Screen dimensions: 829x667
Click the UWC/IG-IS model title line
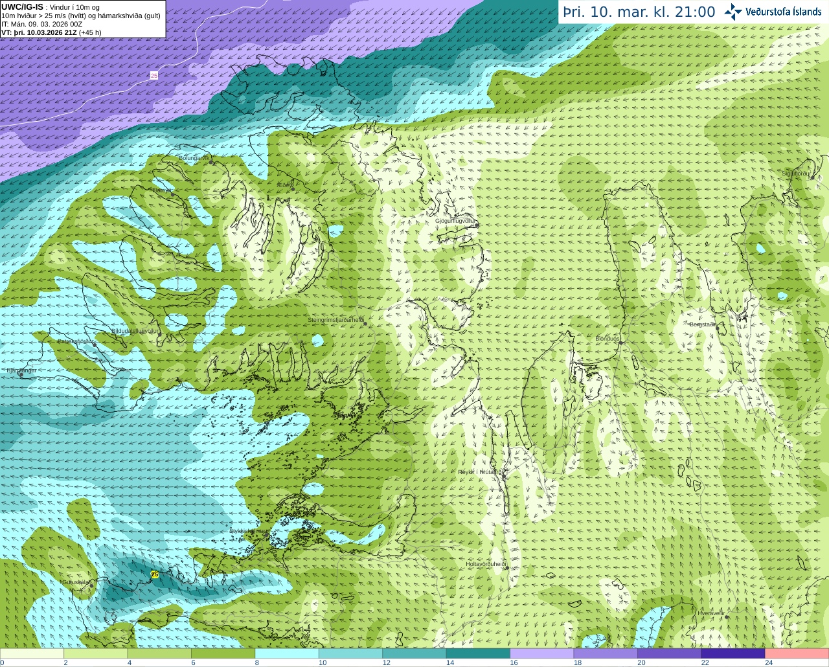50,7
